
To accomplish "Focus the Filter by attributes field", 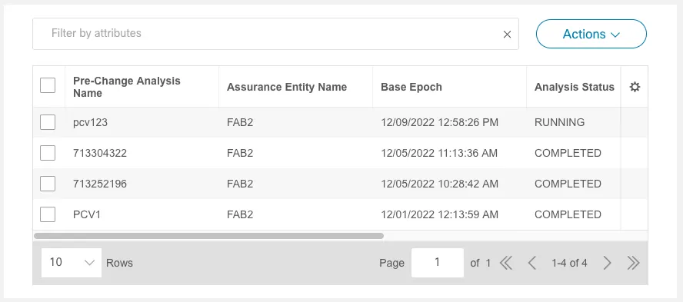I will point(275,34).
